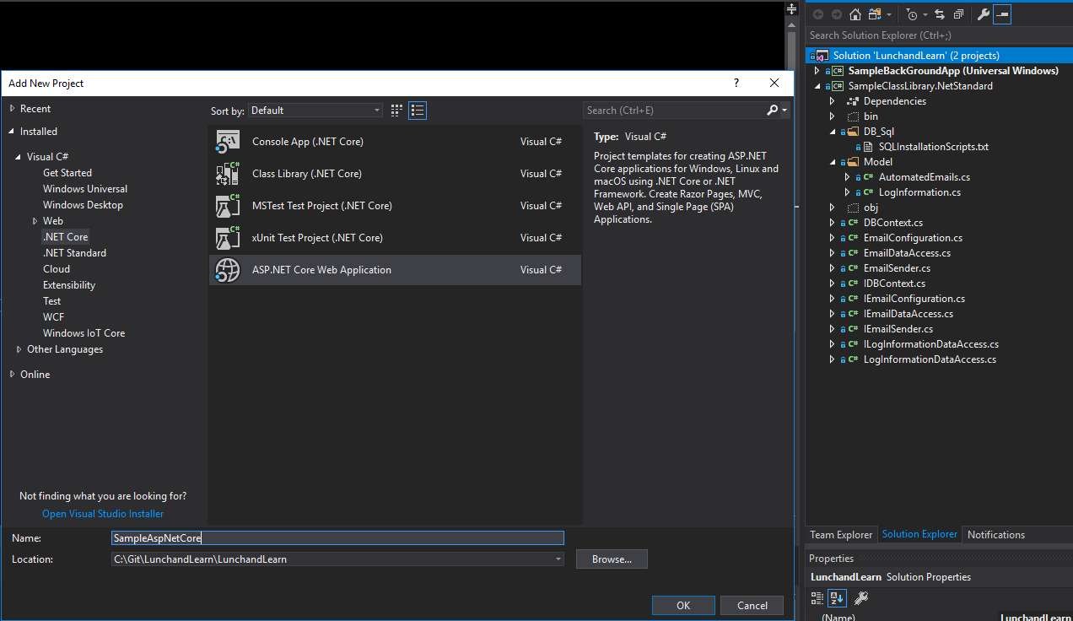Collapse the Model folder in Solution Explorer
1073x621 pixels.
832,162
